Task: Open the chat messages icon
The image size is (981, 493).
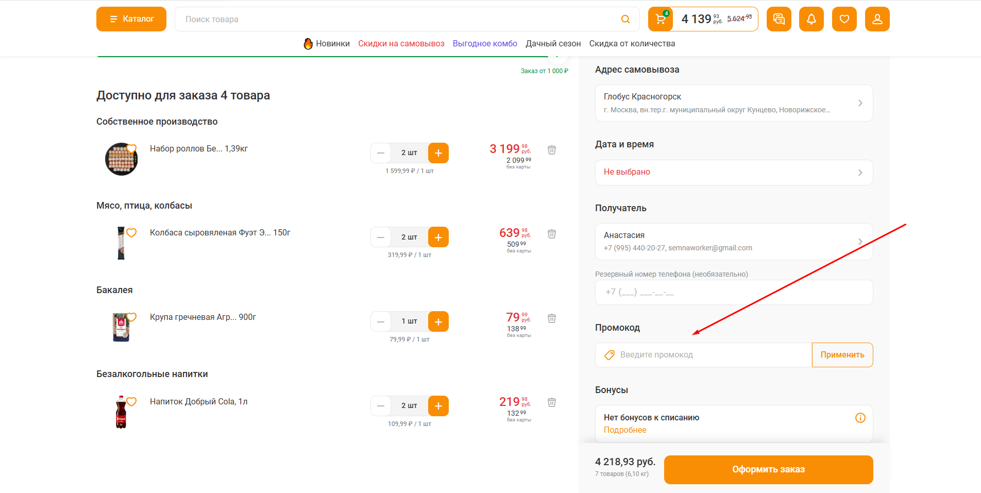Action: click(779, 20)
